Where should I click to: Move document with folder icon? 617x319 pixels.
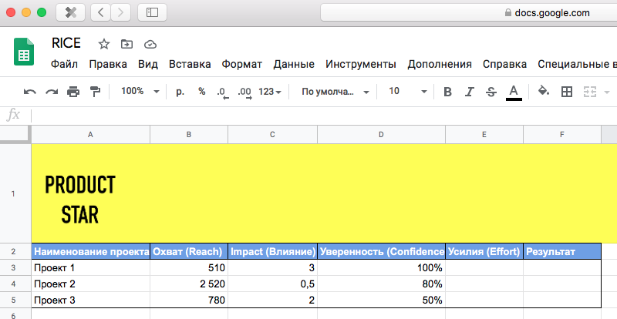[126, 44]
